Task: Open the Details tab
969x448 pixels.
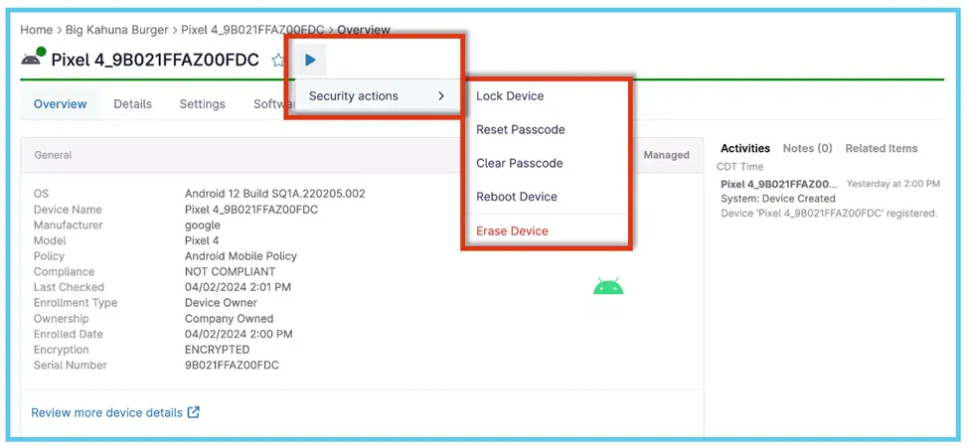Action: tap(132, 104)
